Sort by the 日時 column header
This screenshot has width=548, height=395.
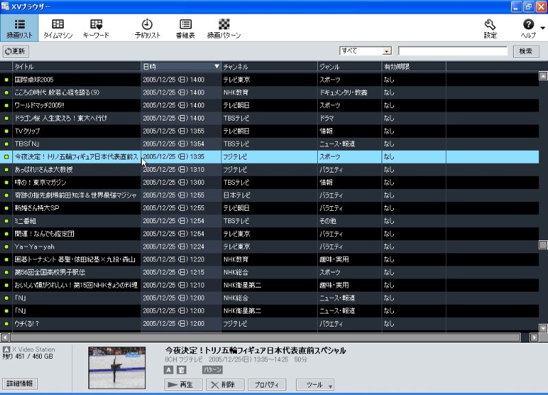pyautogui.click(x=181, y=66)
